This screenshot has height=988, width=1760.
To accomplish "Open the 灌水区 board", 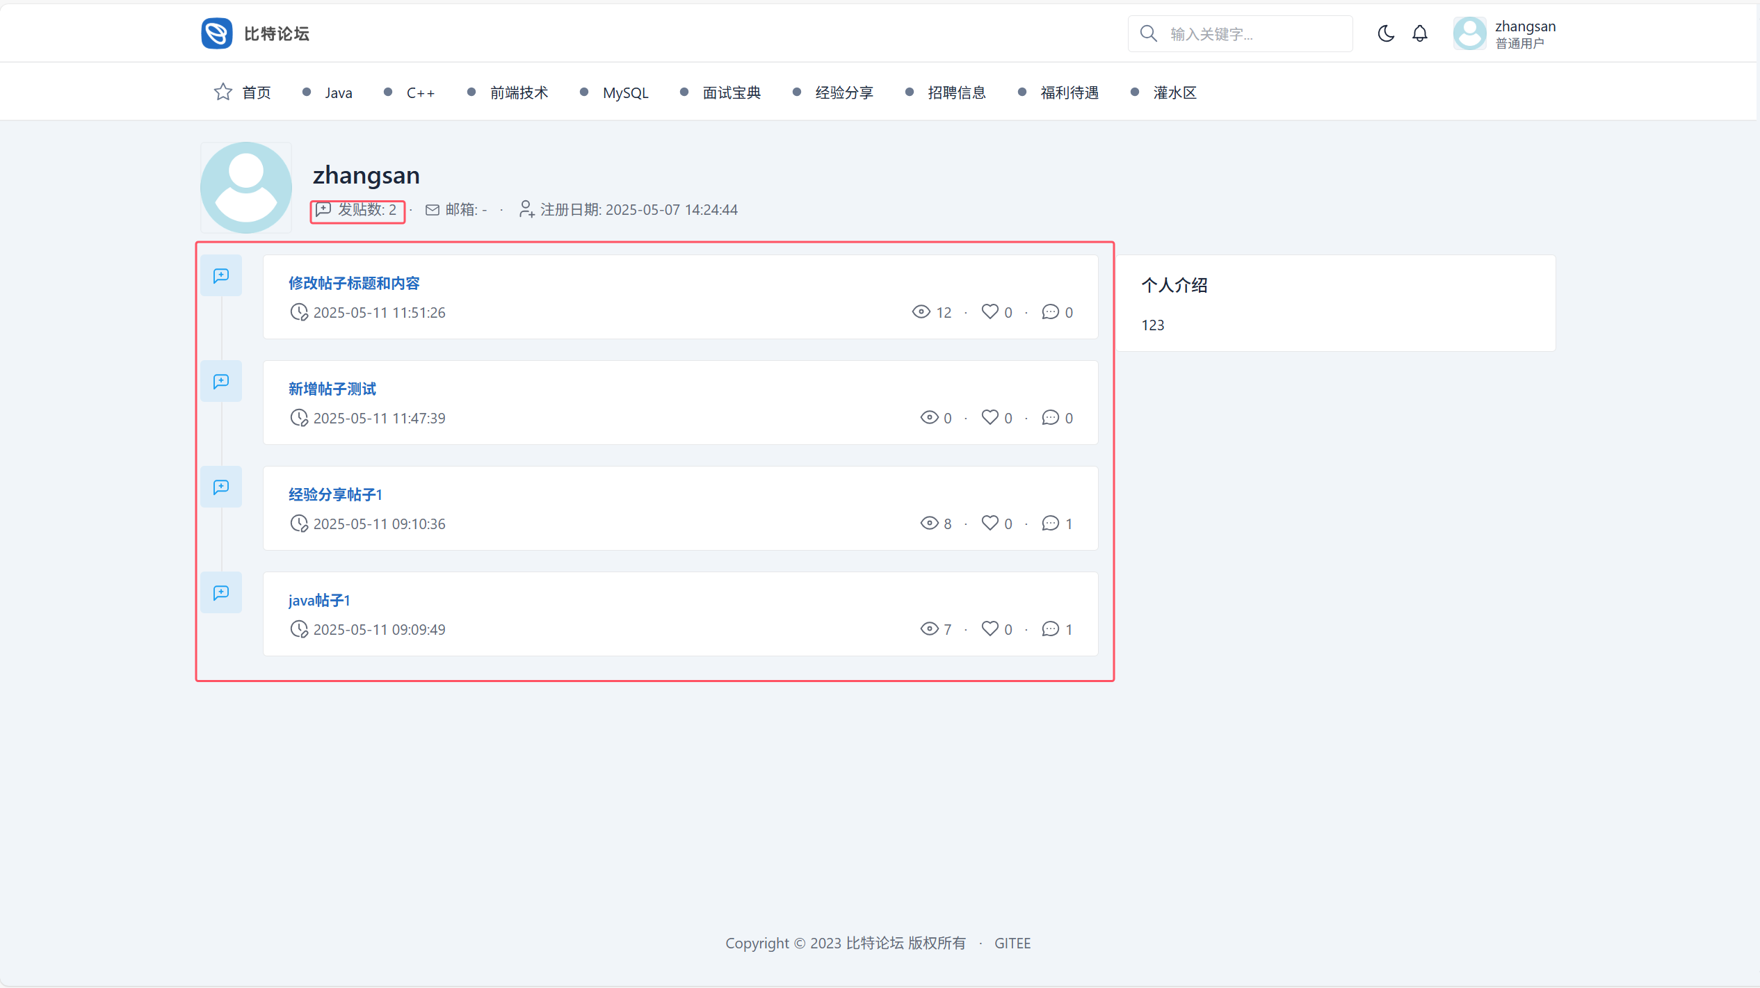I will [x=1174, y=93].
